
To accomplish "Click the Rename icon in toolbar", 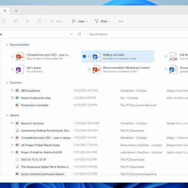I will (x=15, y=21).
